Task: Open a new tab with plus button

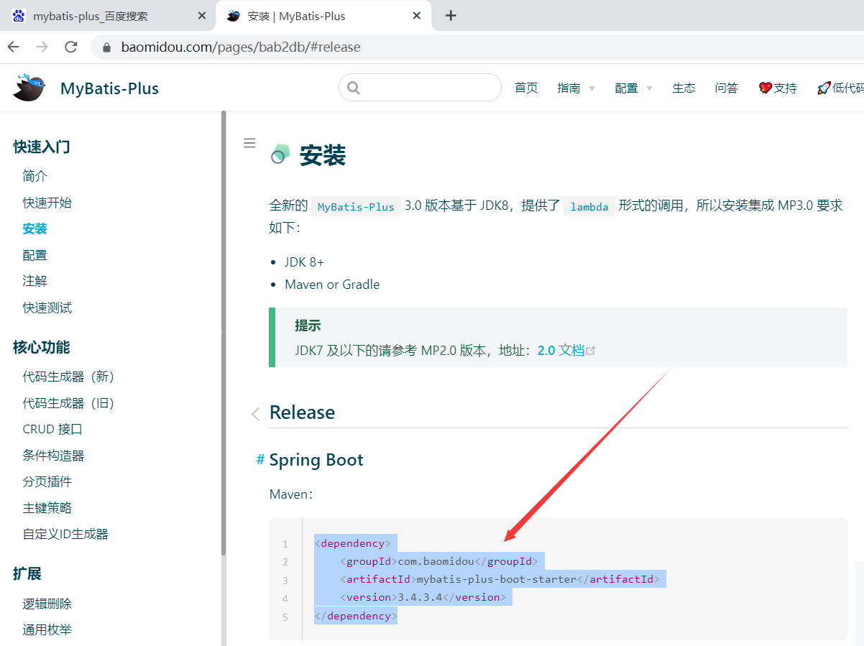Action: pyautogui.click(x=451, y=16)
